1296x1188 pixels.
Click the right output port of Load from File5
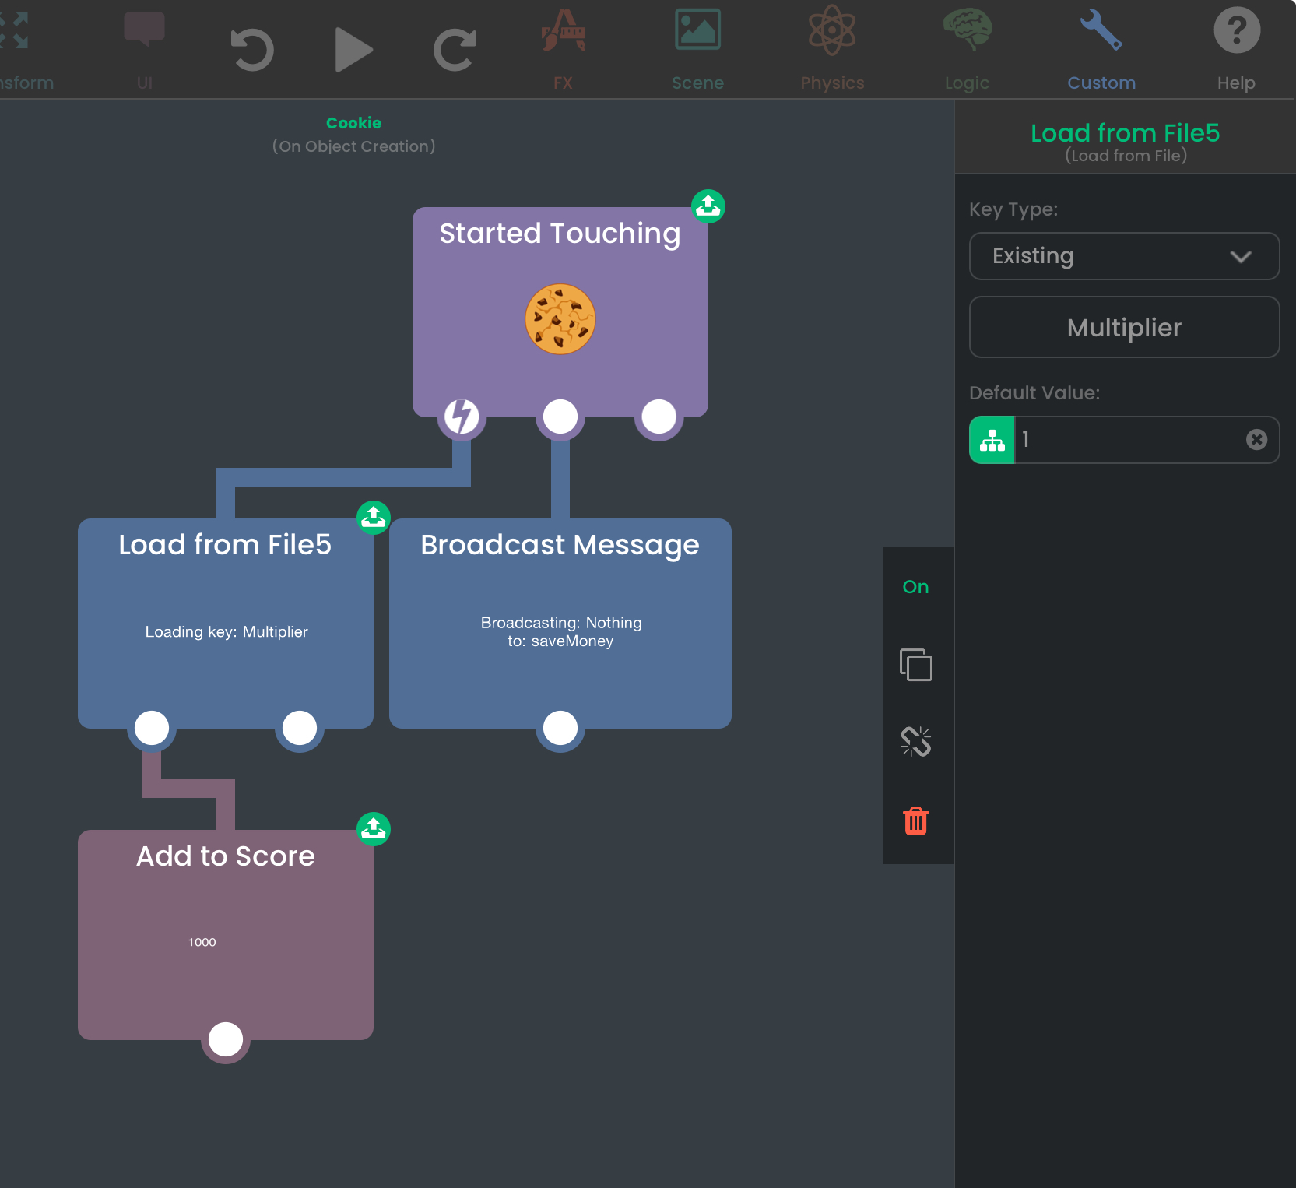pos(300,728)
